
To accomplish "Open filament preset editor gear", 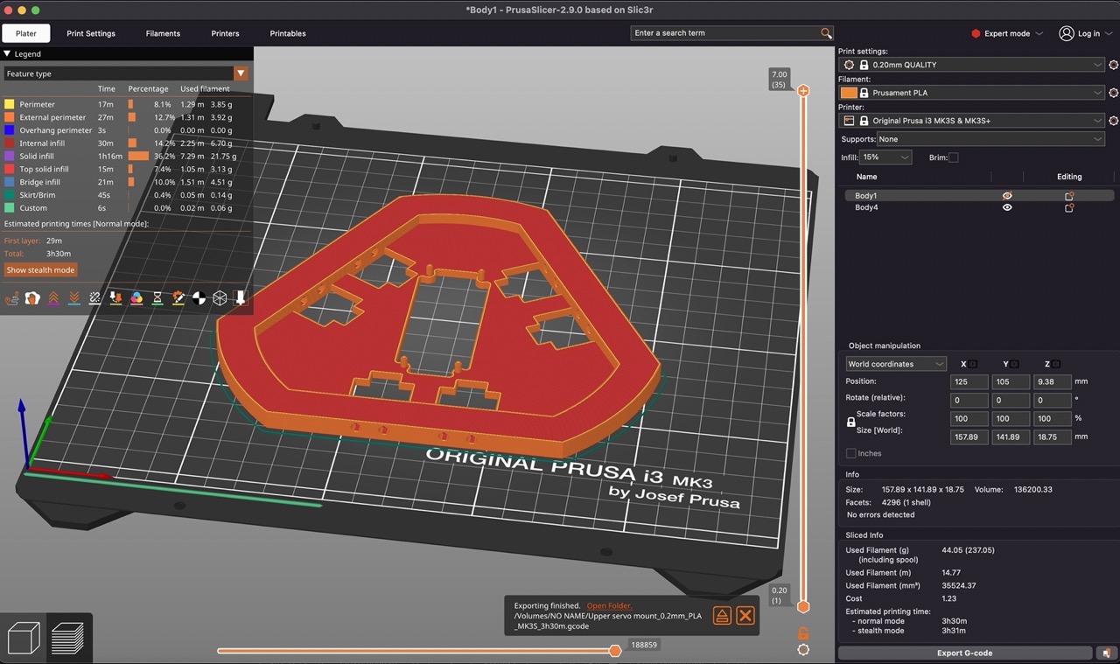I will coord(1113,93).
